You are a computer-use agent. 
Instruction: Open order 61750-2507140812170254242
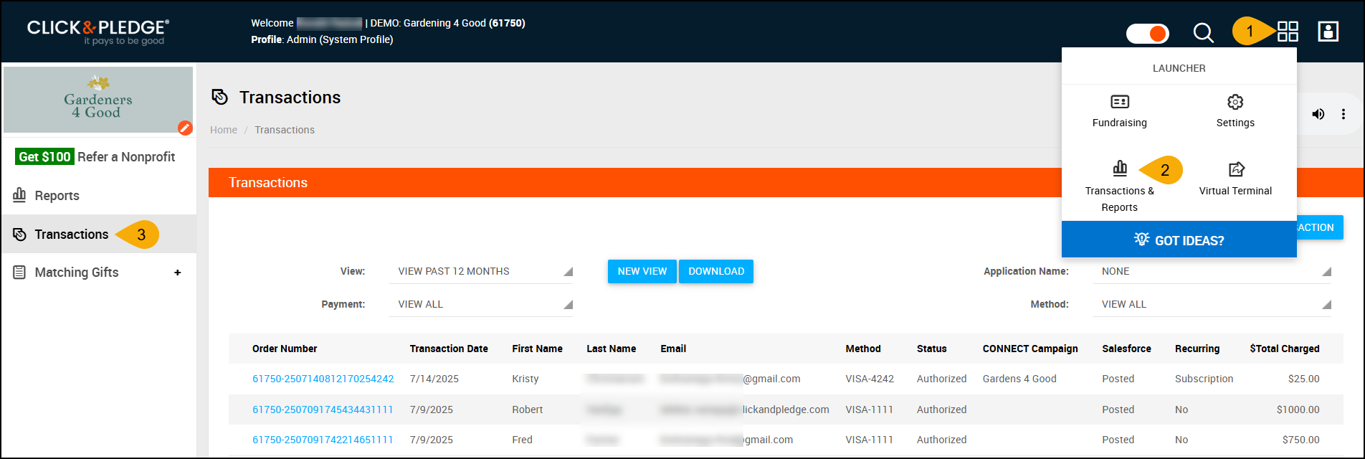(323, 379)
